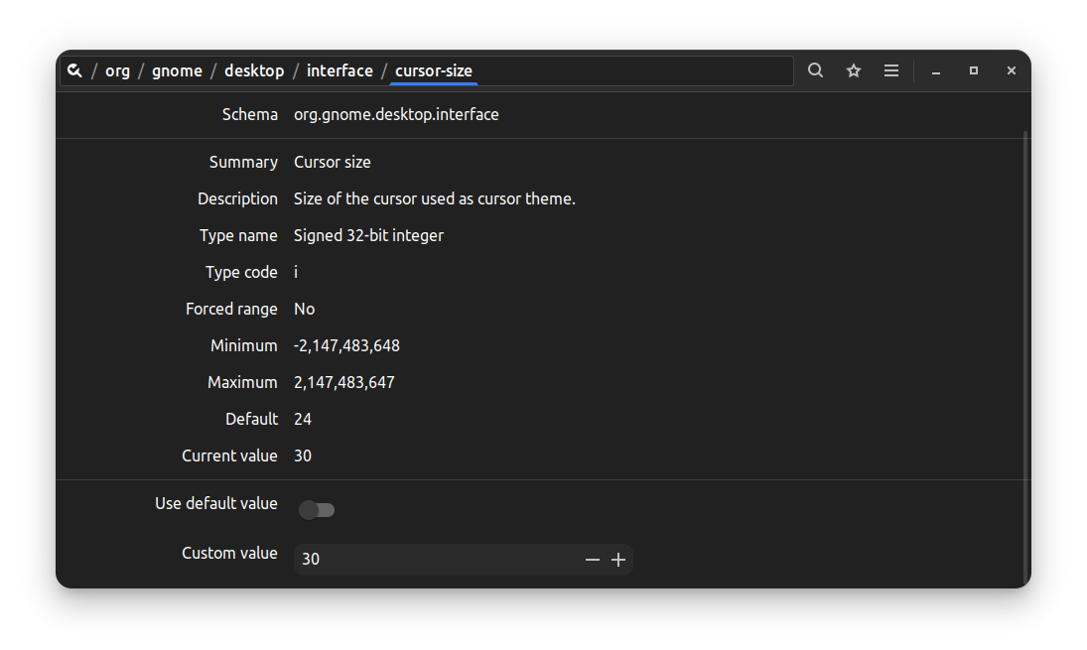Minimize the dconf Editor window
The height and width of the screenshot is (650, 1087).
[x=936, y=70]
